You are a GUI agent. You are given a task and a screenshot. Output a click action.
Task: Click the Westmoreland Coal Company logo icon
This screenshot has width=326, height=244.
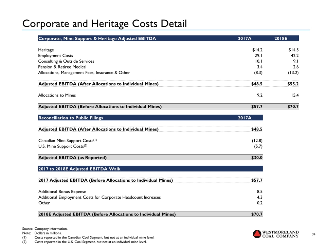tap(258, 234)
